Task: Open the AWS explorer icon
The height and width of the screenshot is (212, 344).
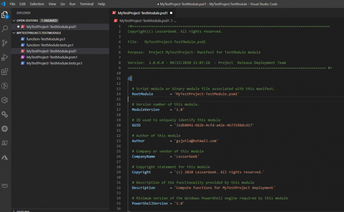Action: pos(5,185)
